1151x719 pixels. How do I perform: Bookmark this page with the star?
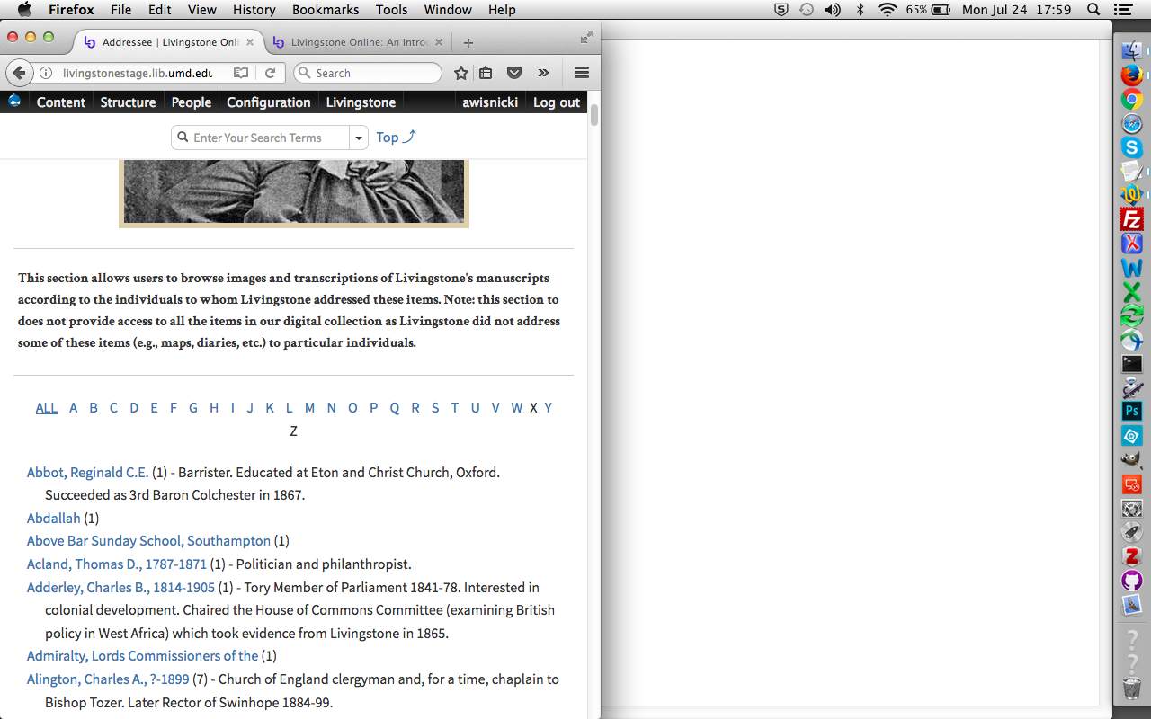(461, 73)
